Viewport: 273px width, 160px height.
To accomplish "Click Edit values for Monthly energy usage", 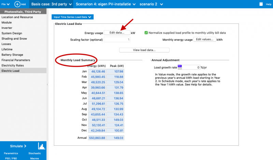I will (205, 39).
